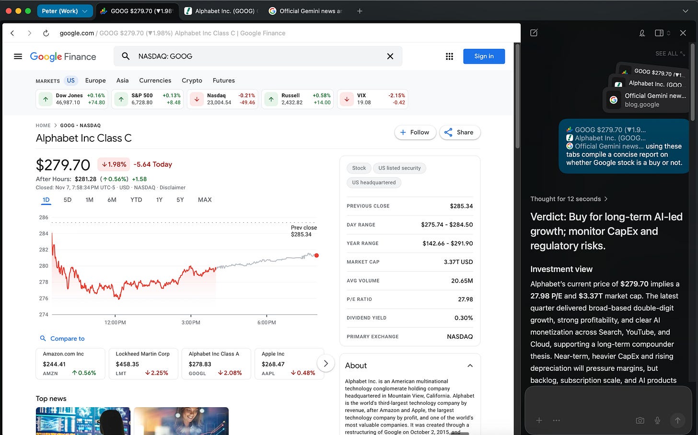The image size is (698, 435).
Task: Click the microphone icon in chat box
Action: point(657,420)
